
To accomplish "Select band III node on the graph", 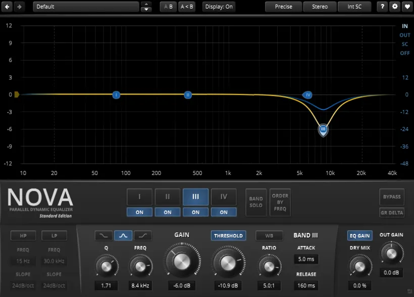I will pos(323,130).
